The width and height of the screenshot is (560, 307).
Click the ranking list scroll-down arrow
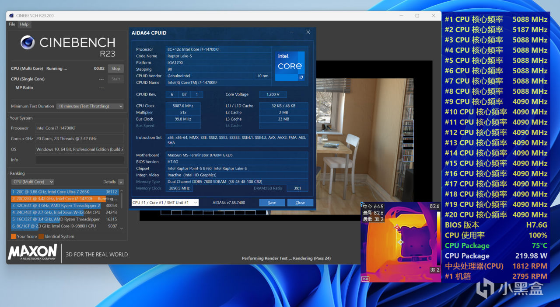[122, 228]
